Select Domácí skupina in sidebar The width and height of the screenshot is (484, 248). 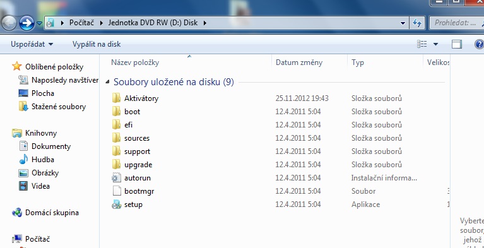pos(52,213)
